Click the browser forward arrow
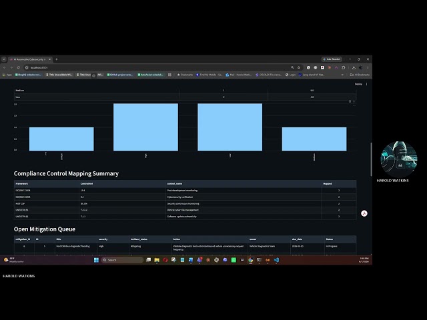427x320 pixels. [11, 67]
